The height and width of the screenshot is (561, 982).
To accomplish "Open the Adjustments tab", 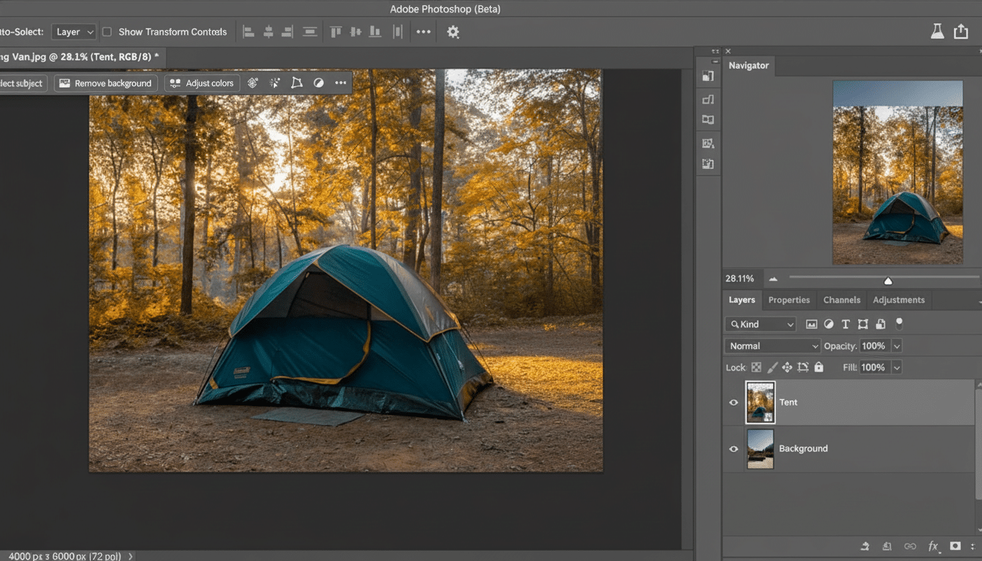I will pos(899,299).
